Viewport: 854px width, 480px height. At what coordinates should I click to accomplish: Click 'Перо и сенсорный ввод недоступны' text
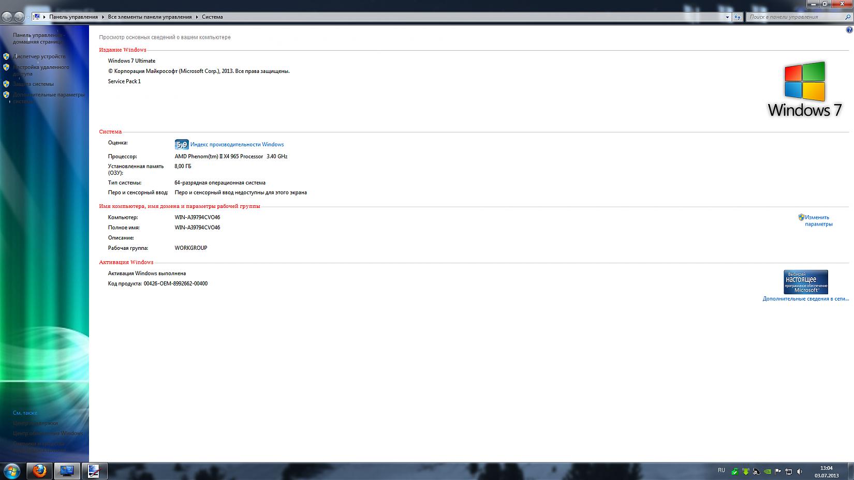[241, 192]
